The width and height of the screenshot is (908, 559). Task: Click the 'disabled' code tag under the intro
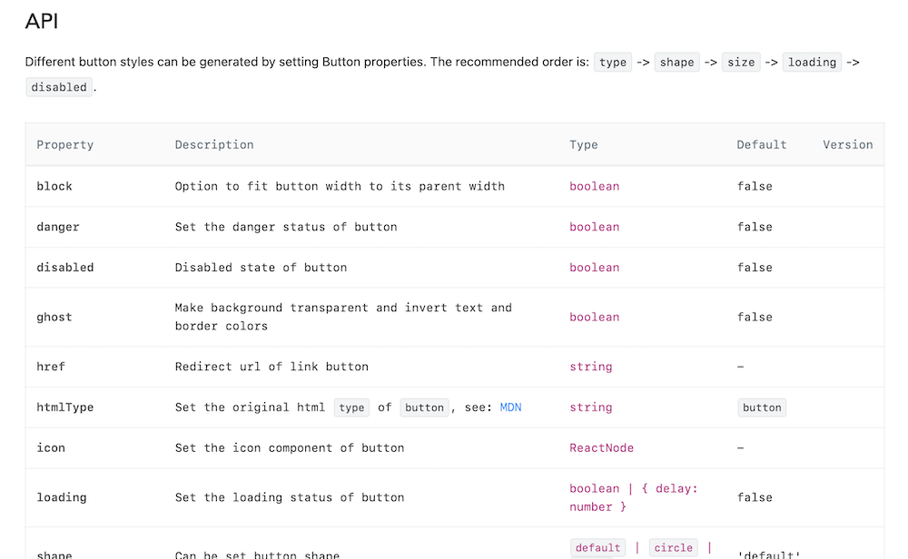[x=59, y=87]
